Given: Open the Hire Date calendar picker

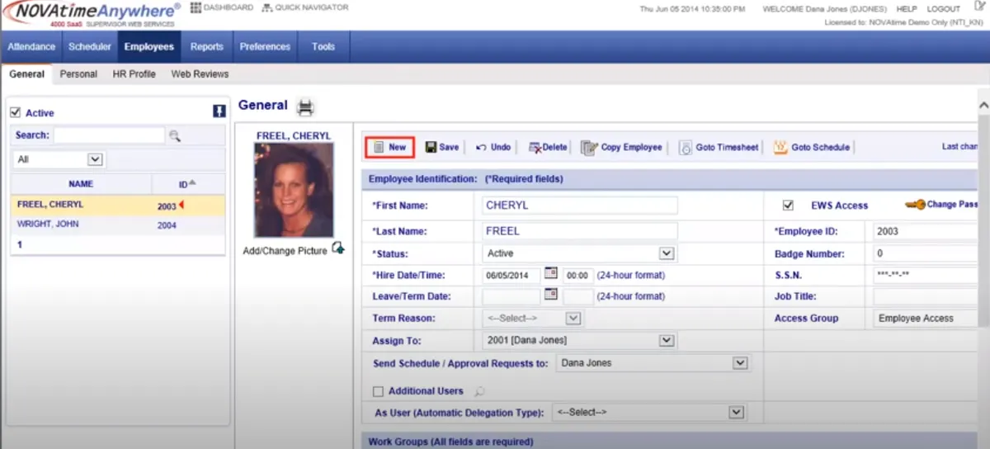Looking at the screenshot, I should pyautogui.click(x=551, y=273).
